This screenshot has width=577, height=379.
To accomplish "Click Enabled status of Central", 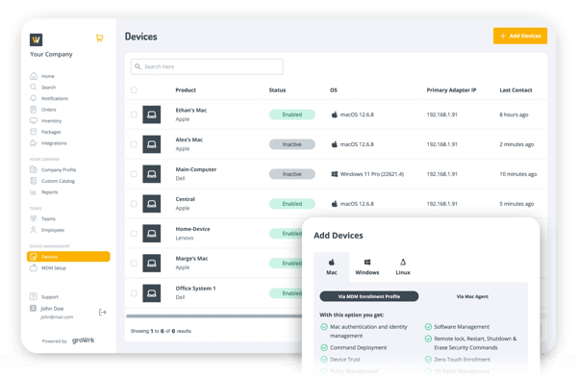I will [x=292, y=204].
